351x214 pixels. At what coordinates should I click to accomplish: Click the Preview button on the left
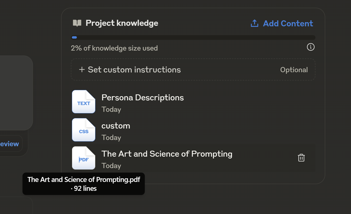[x=9, y=144]
